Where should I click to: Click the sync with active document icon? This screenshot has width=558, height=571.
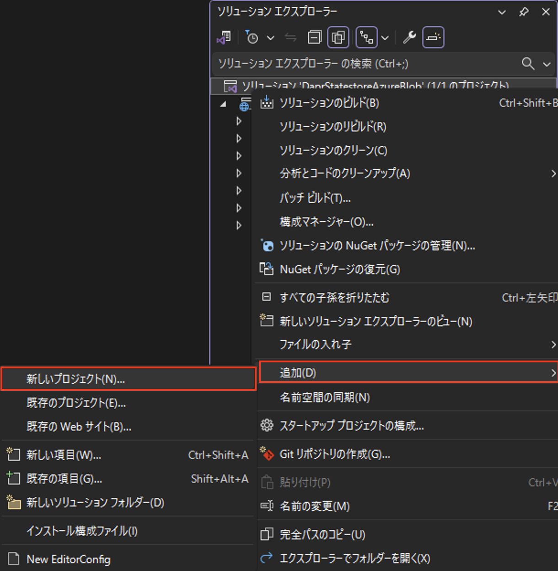click(x=291, y=38)
